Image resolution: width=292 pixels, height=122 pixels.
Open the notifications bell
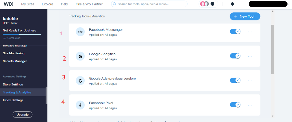pyautogui.click(x=232, y=4)
